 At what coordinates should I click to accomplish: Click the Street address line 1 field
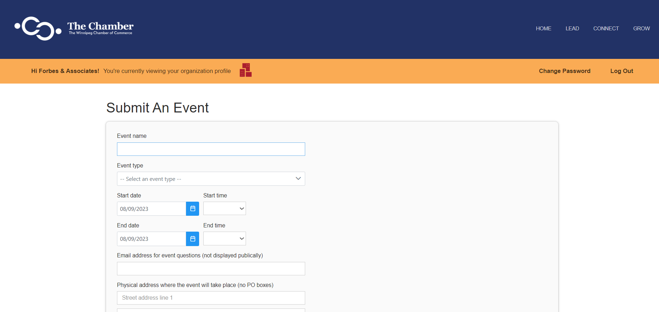tap(211, 298)
